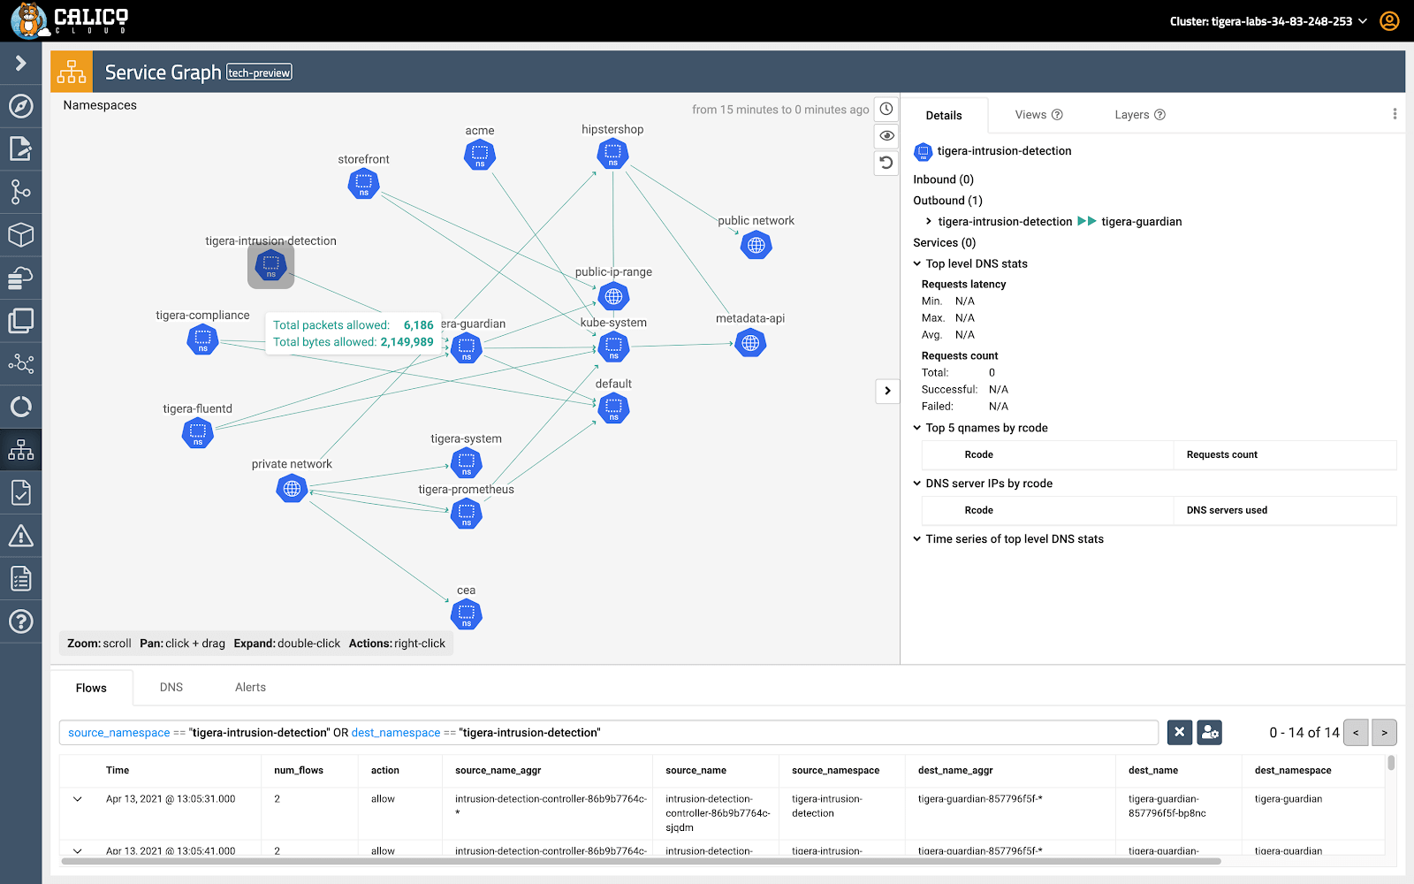Select the metadata-api globe node
The image size is (1414, 884).
[x=750, y=343]
